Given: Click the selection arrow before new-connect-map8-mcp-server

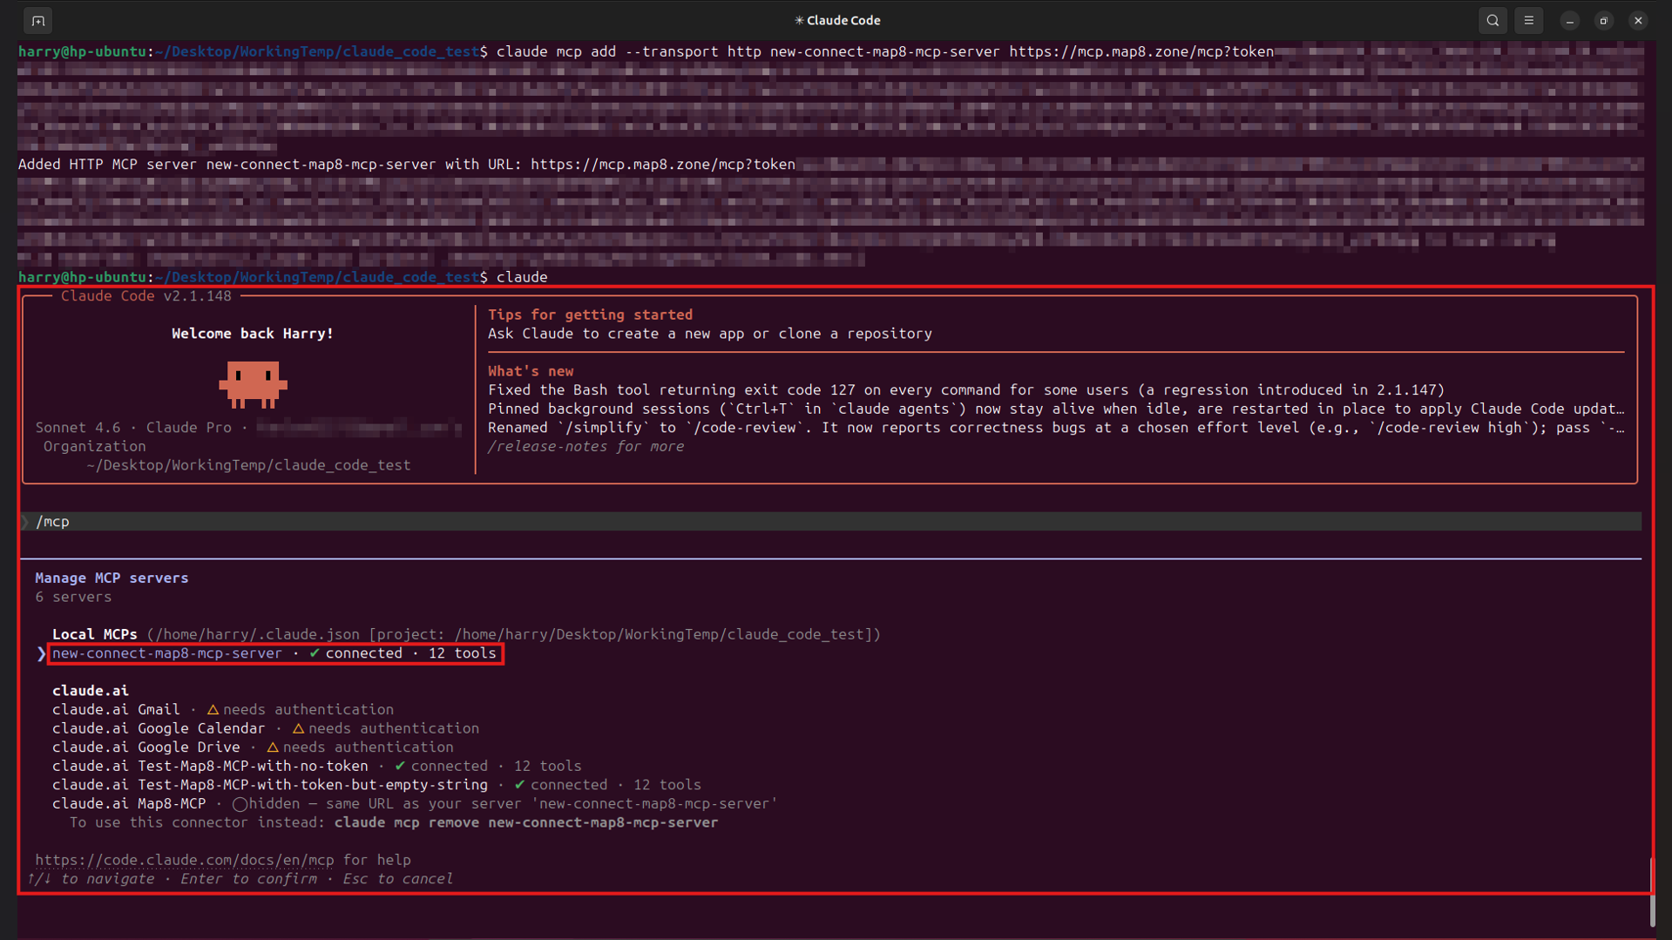Looking at the screenshot, I should coord(41,653).
